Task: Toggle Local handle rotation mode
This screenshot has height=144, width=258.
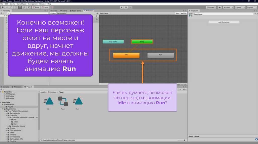Action: click(45, 7)
